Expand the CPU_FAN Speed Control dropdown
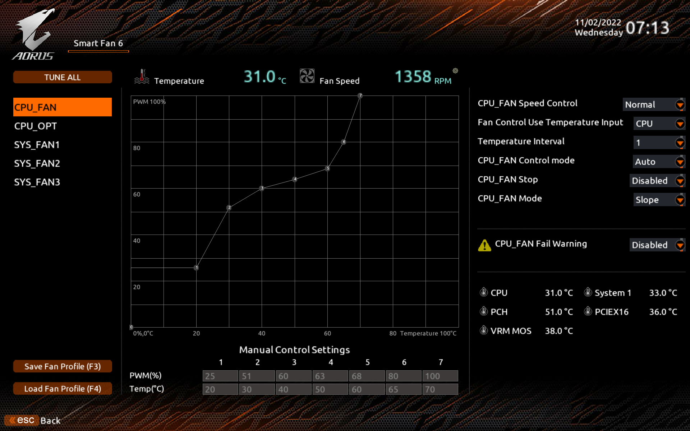This screenshot has width=690, height=431. pos(654,105)
